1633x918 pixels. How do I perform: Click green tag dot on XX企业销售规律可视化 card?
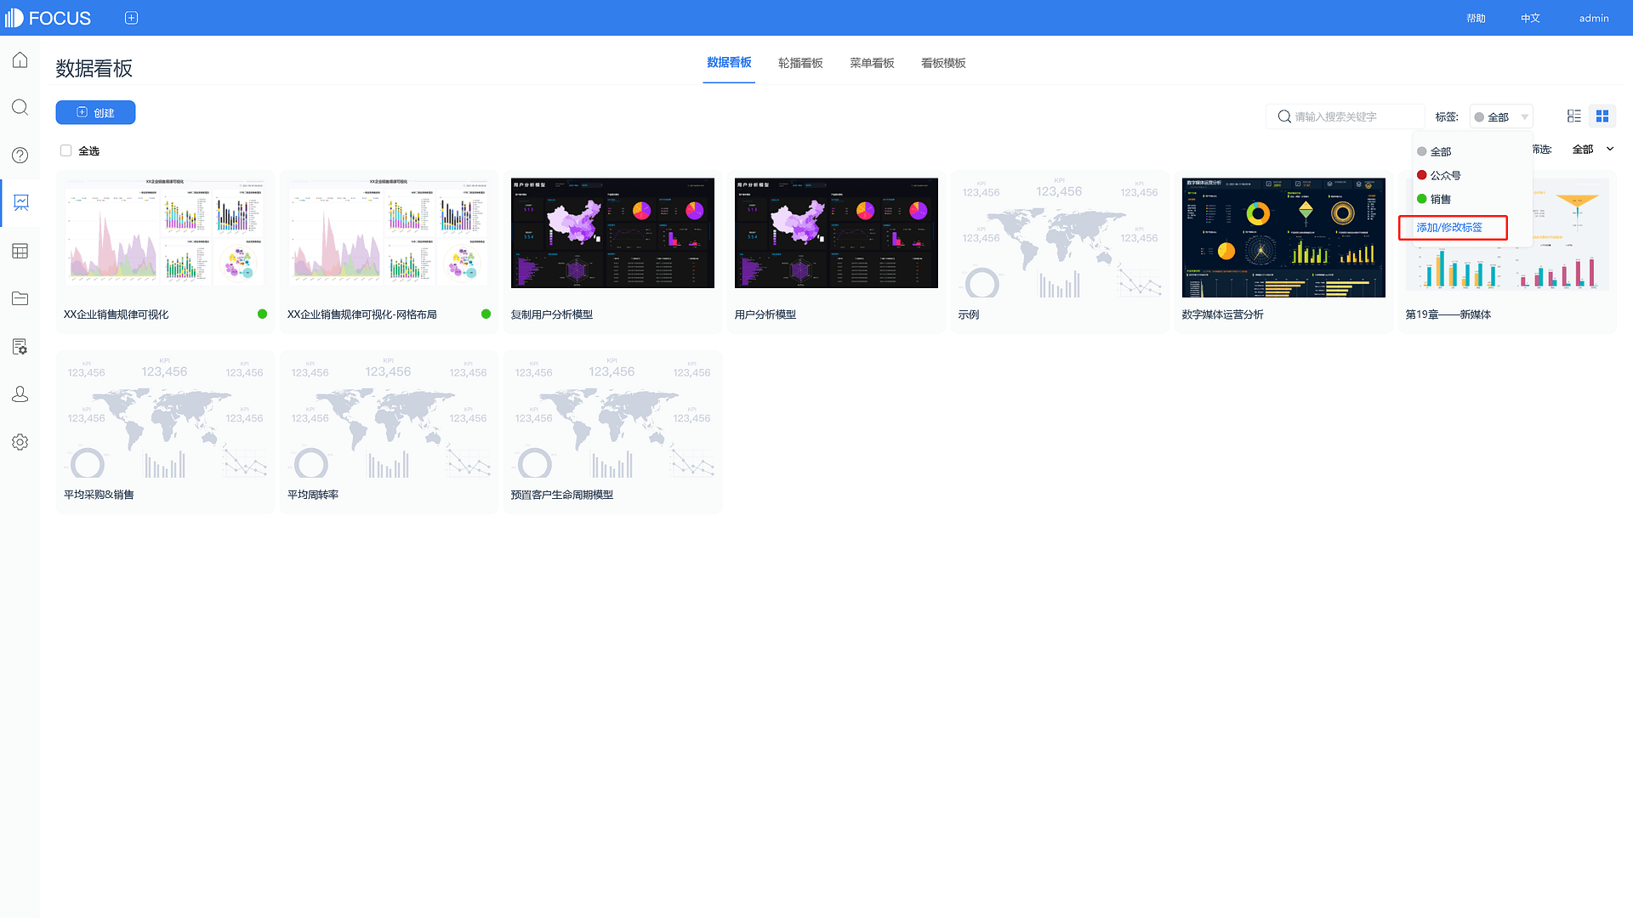(x=262, y=314)
